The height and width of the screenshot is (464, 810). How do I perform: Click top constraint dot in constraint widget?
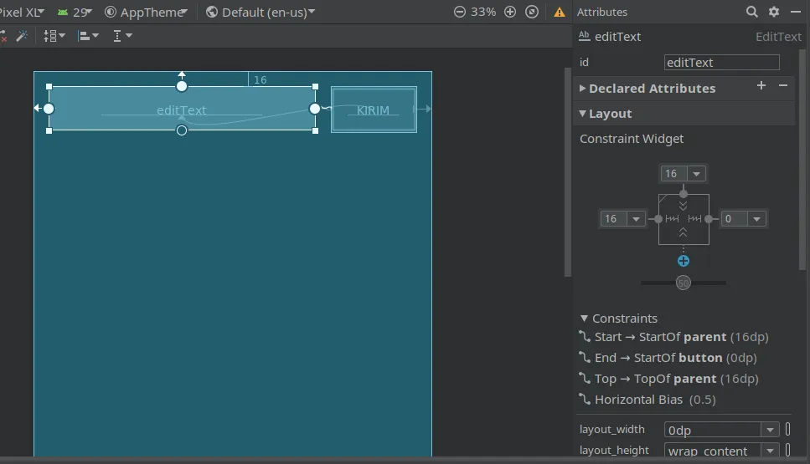tap(683, 194)
